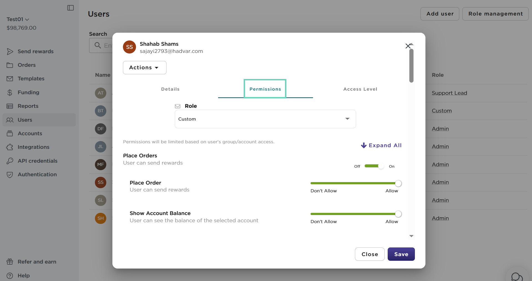This screenshot has width=532, height=281.
Task: Click JL user avatar in list
Action: pyautogui.click(x=100, y=147)
